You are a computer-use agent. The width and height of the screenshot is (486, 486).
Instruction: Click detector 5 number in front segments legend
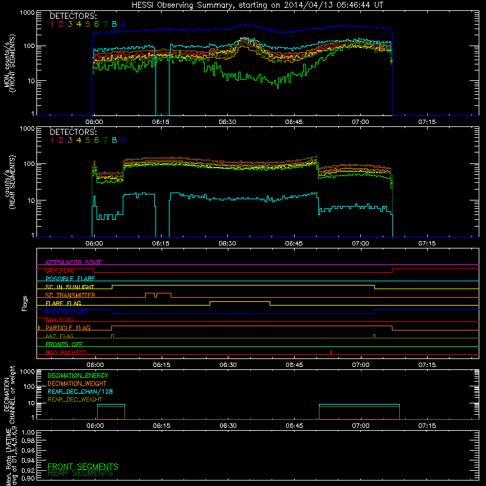pos(87,24)
